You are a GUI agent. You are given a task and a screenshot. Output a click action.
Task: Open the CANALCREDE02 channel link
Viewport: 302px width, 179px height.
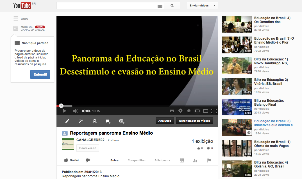pos(90,140)
